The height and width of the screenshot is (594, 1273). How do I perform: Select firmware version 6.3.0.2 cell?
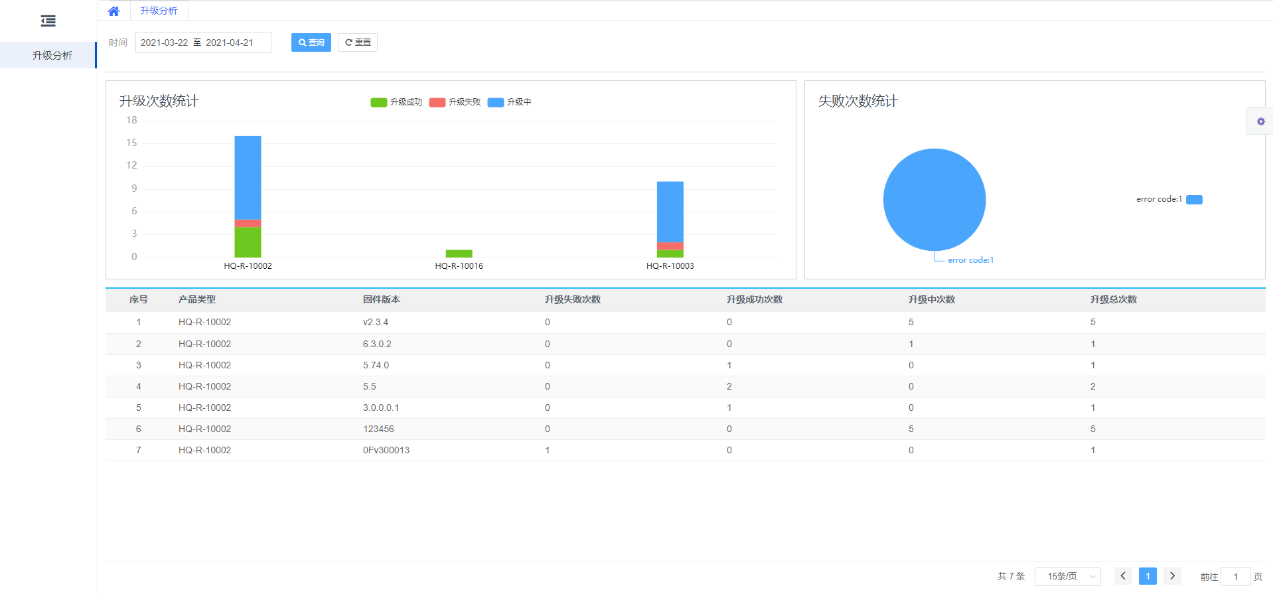pyautogui.click(x=377, y=344)
